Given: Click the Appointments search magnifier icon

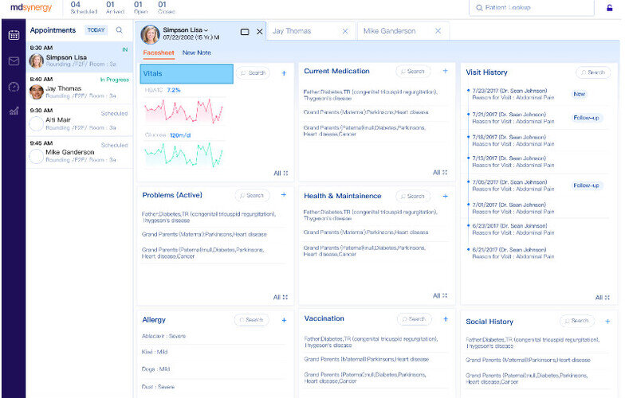Looking at the screenshot, I should click(x=120, y=30).
